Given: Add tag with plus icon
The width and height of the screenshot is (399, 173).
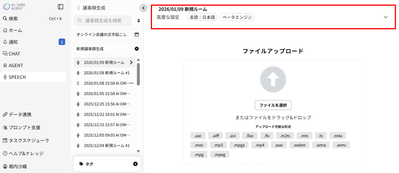Looking at the screenshot, I should [x=135, y=164].
